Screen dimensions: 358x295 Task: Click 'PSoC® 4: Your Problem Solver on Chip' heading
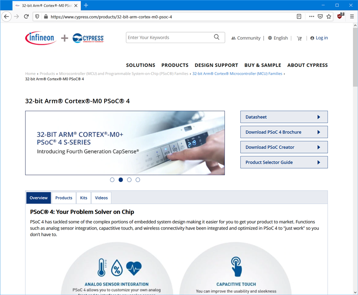(x=82, y=212)
